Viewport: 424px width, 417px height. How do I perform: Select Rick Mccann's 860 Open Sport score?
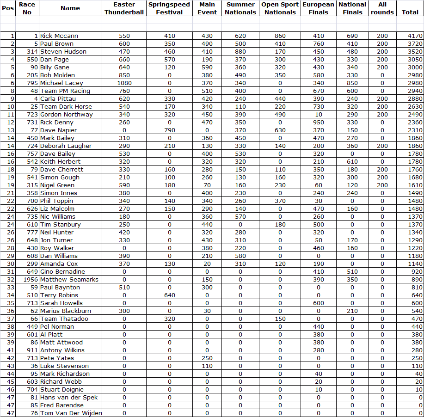(x=280, y=36)
